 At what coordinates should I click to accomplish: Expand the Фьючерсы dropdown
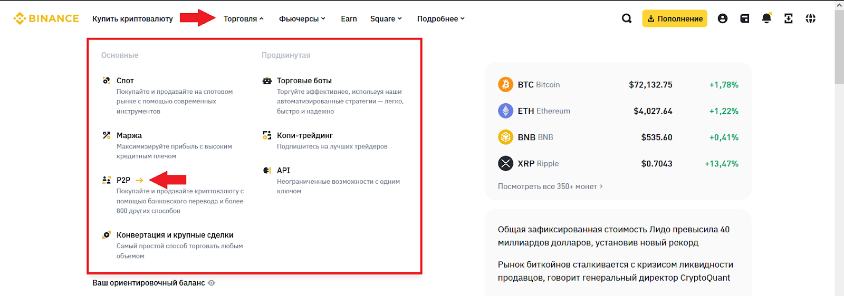coord(302,18)
